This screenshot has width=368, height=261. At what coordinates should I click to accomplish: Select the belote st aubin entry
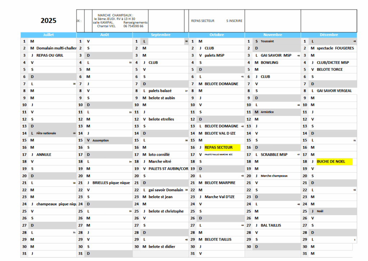pyautogui.click(x=162, y=98)
